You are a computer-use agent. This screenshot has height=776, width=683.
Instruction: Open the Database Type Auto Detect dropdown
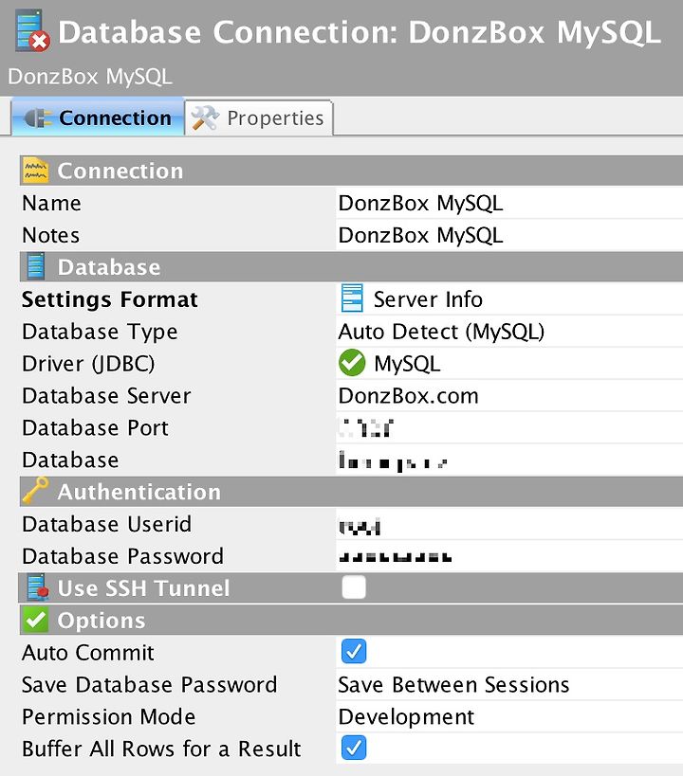(x=509, y=331)
